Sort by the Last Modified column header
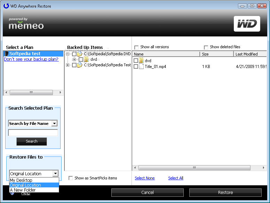 (x=250, y=54)
